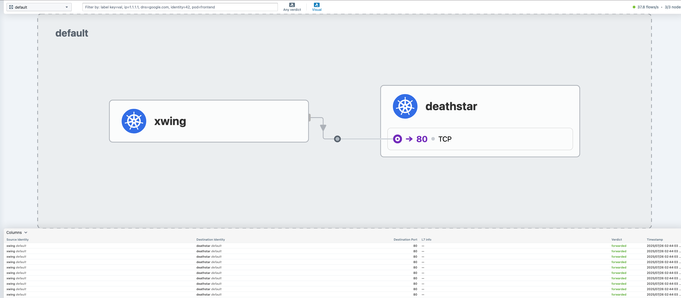Image resolution: width=681 pixels, height=298 pixels.
Task: Click the 80 TCP port row
Action: tap(480, 139)
